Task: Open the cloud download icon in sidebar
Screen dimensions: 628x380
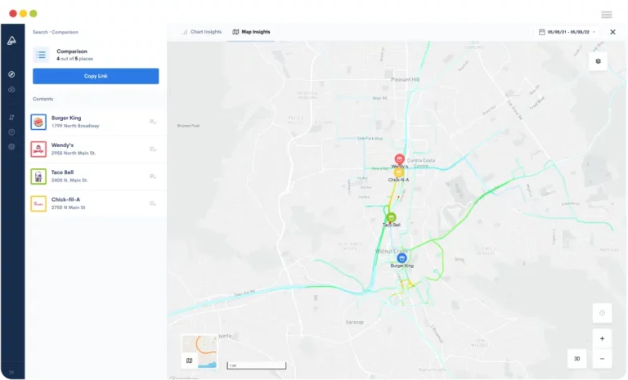Action: (11, 89)
